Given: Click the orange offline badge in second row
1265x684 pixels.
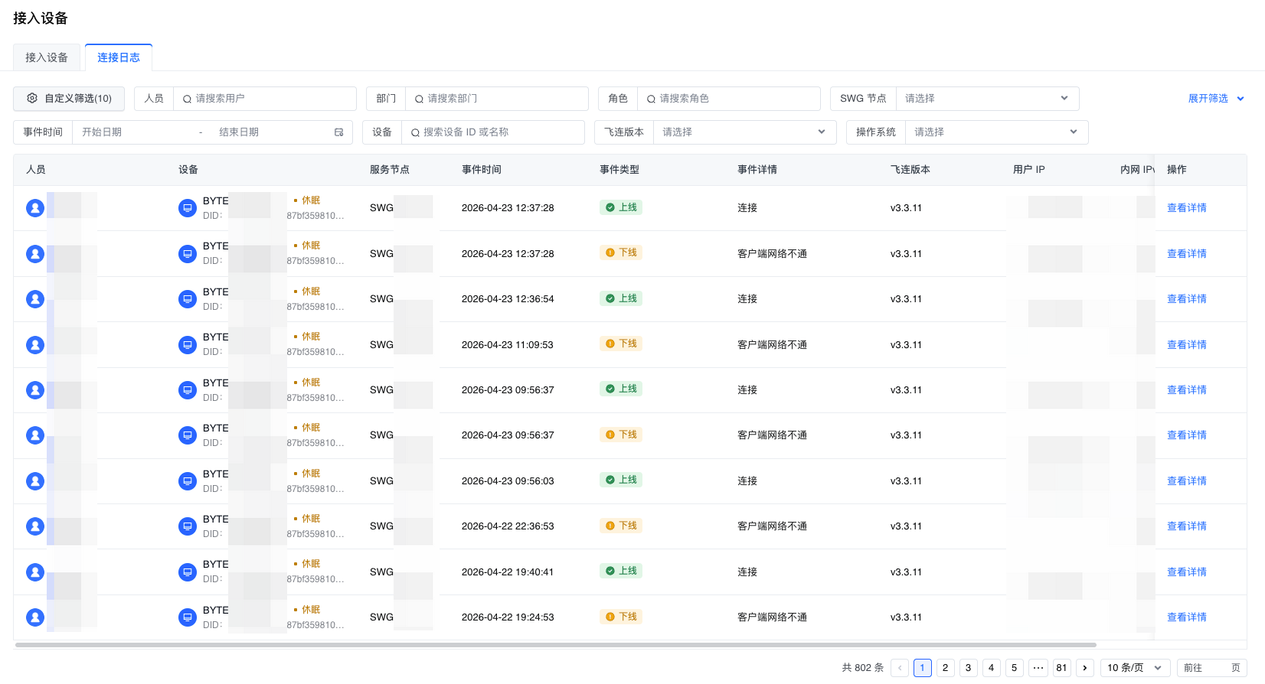Looking at the screenshot, I should pos(621,252).
